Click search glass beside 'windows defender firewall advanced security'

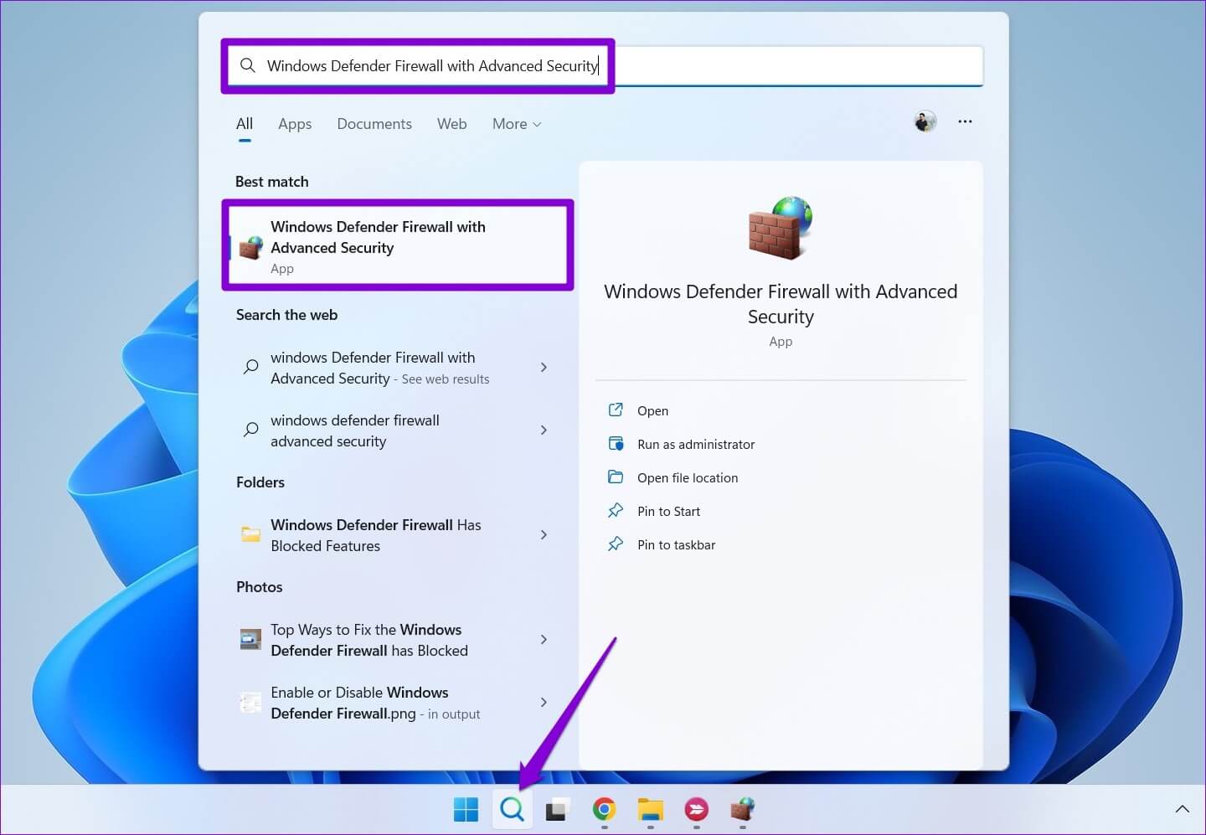point(250,430)
